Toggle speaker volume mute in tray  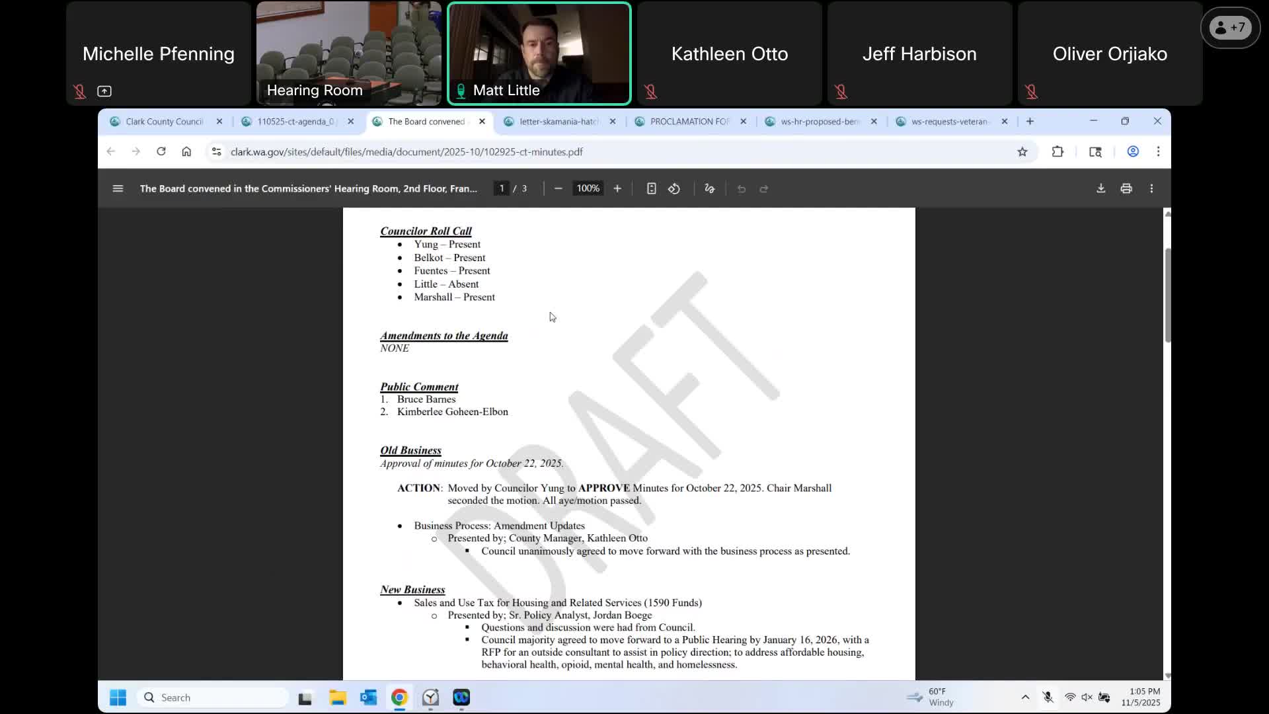pyautogui.click(x=1087, y=697)
